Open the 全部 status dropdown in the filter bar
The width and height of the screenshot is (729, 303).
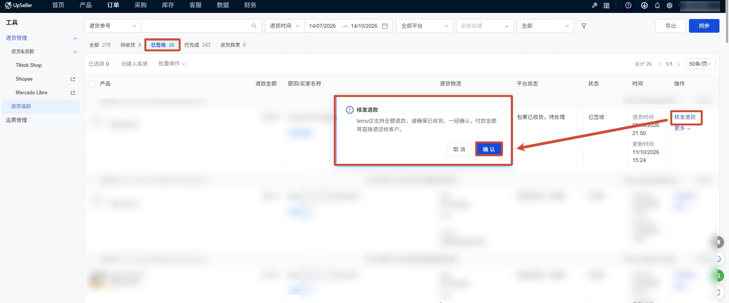[x=545, y=26]
